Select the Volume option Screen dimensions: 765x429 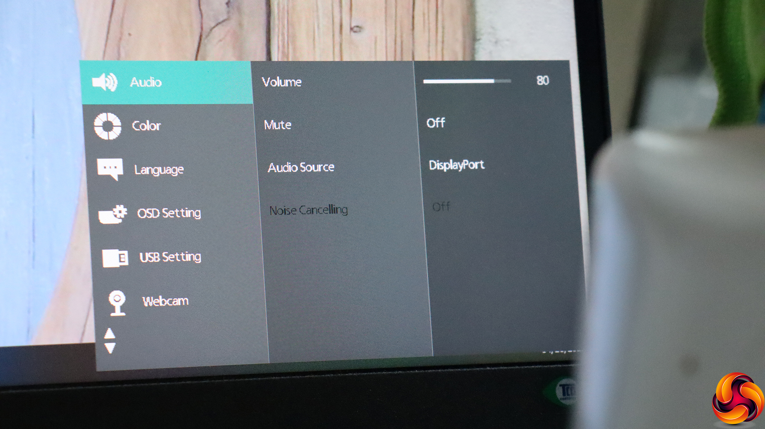click(282, 82)
